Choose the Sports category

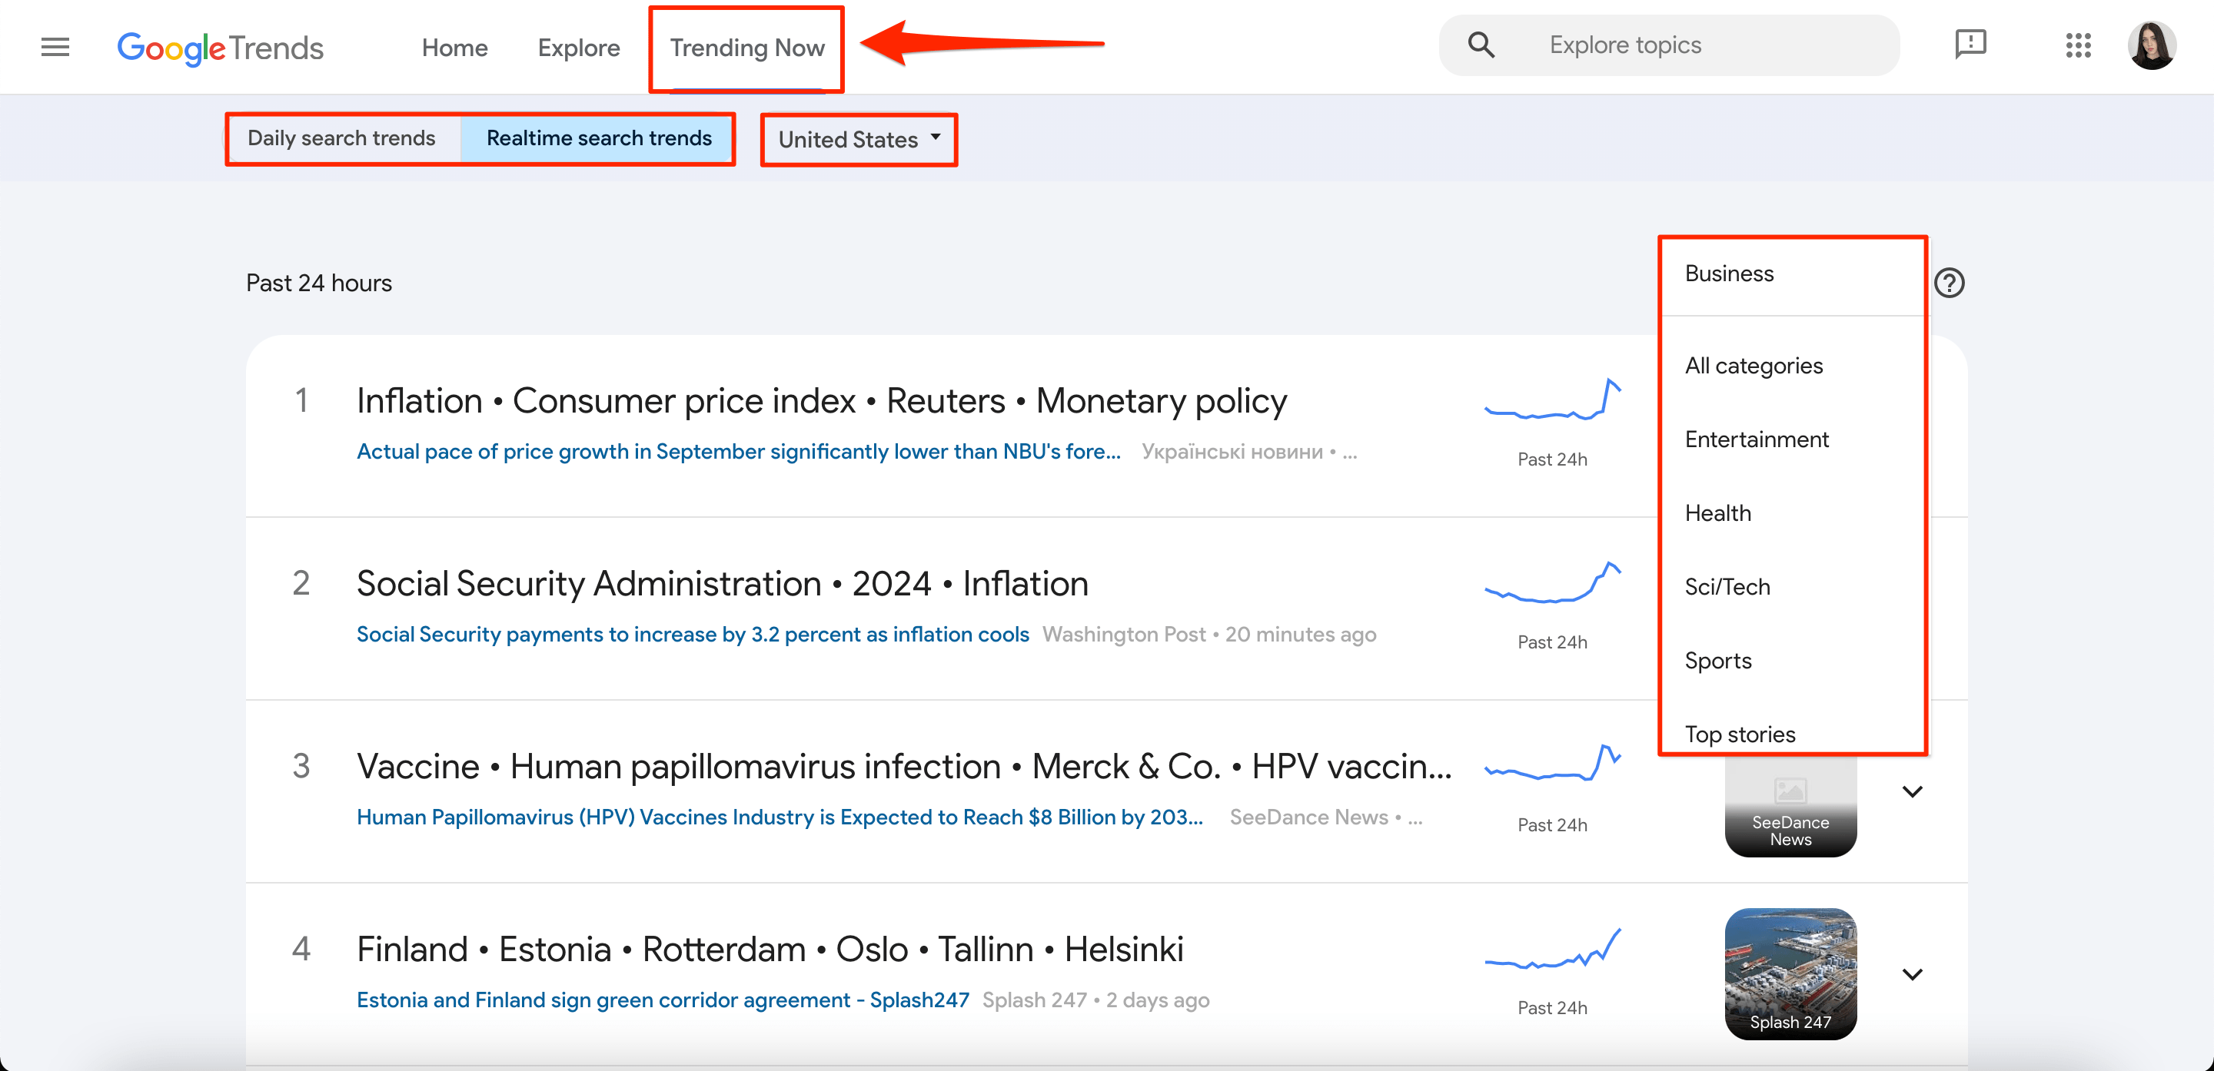coord(1792,661)
